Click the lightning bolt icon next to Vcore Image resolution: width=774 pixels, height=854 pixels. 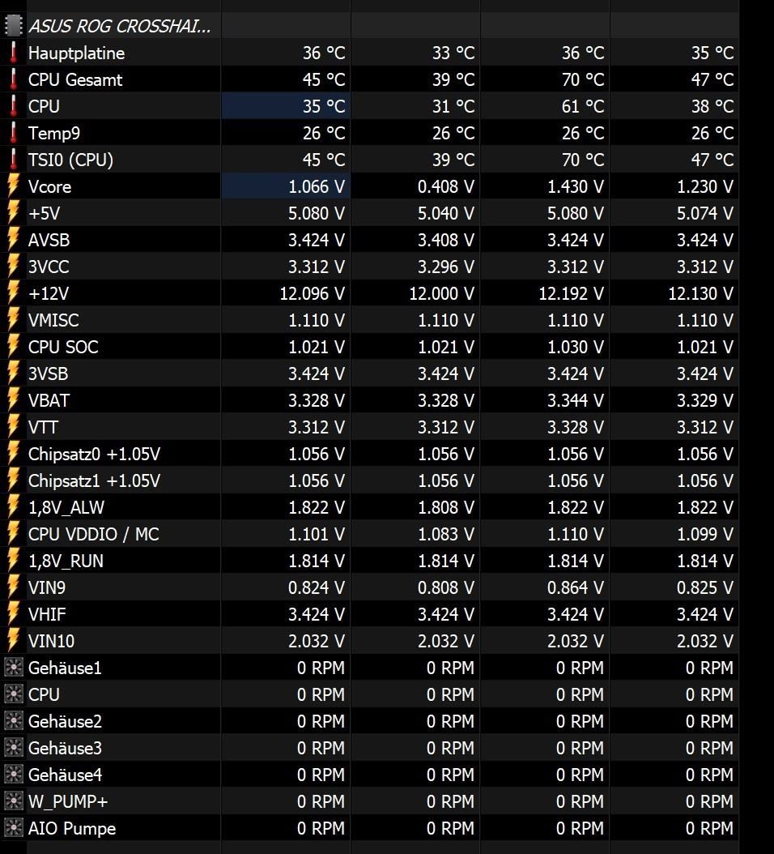14,186
